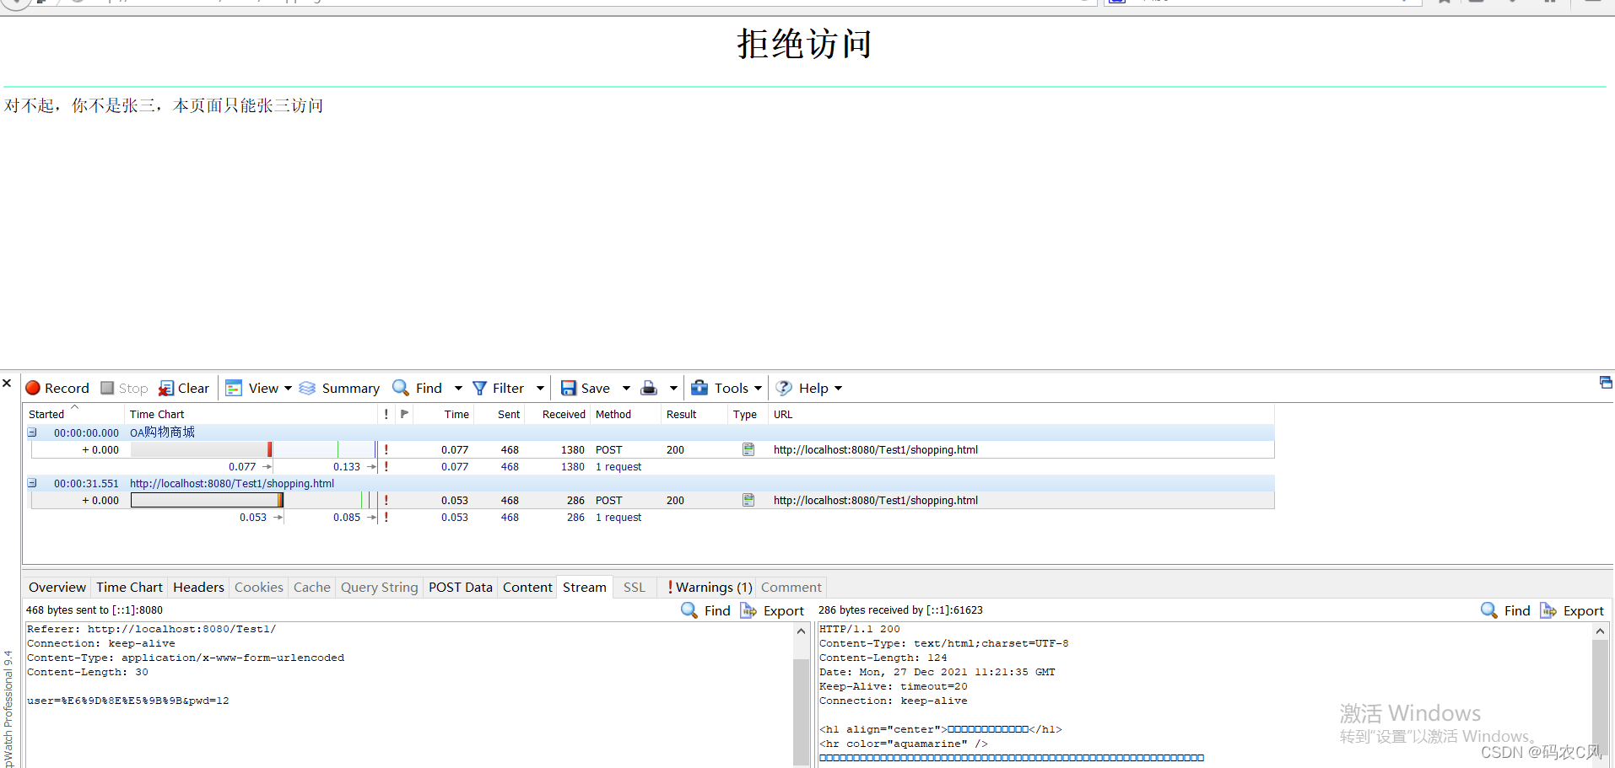Click the Filter funnel icon
1615x768 pixels.
(479, 388)
